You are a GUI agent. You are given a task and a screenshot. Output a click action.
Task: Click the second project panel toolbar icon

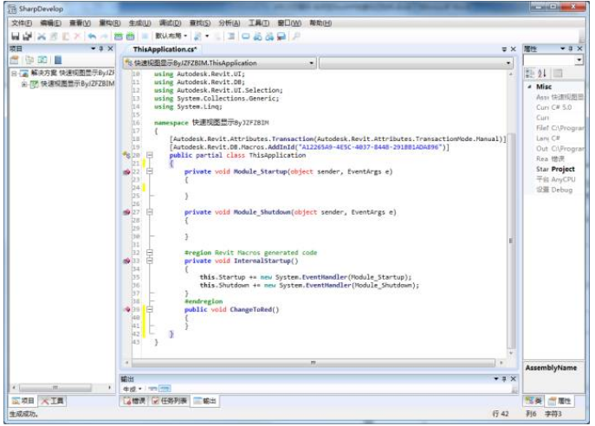pos(29,60)
